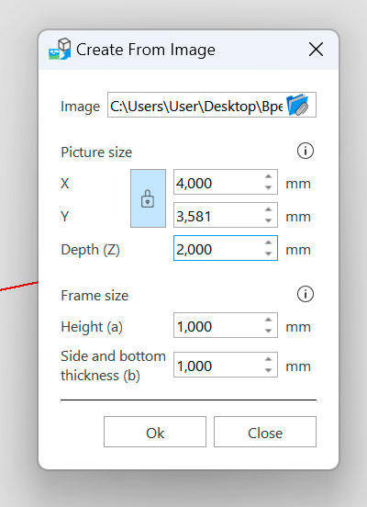Decrease the Depth (Z) value
This screenshot has height=507, width=367.
(268, 253)
